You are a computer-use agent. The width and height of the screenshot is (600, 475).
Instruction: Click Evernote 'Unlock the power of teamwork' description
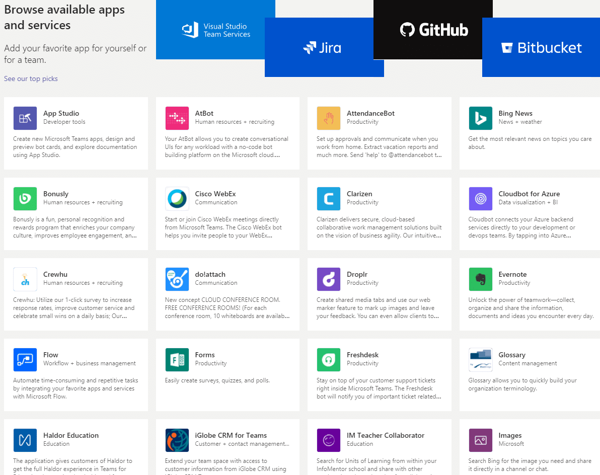click(531, 308)
